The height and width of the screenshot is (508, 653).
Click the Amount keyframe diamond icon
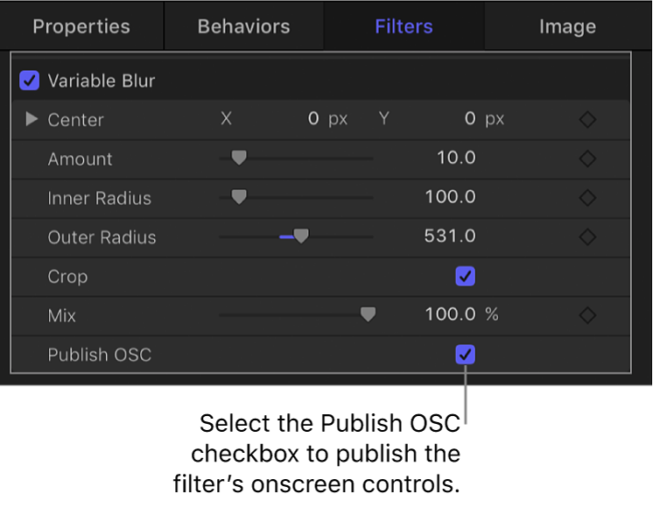588,159
